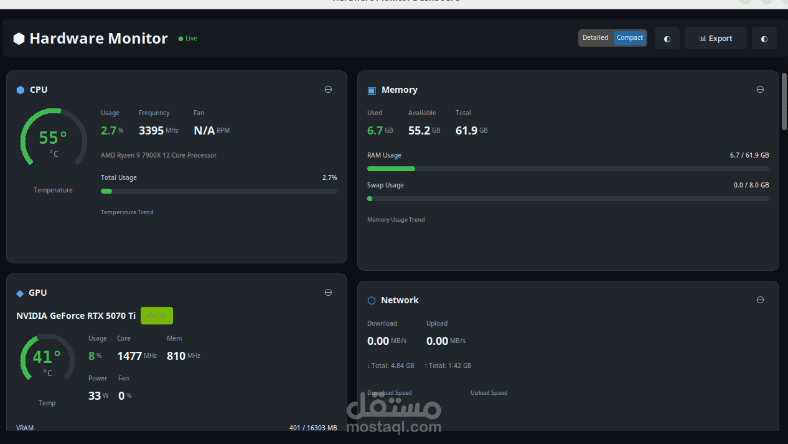788x444 pixels.
Task: Click the GPU card diamond icon
Action: (x=20, y=293)
